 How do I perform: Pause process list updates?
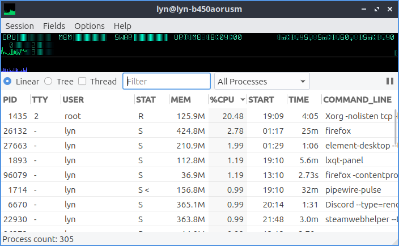tap(390, 82)
